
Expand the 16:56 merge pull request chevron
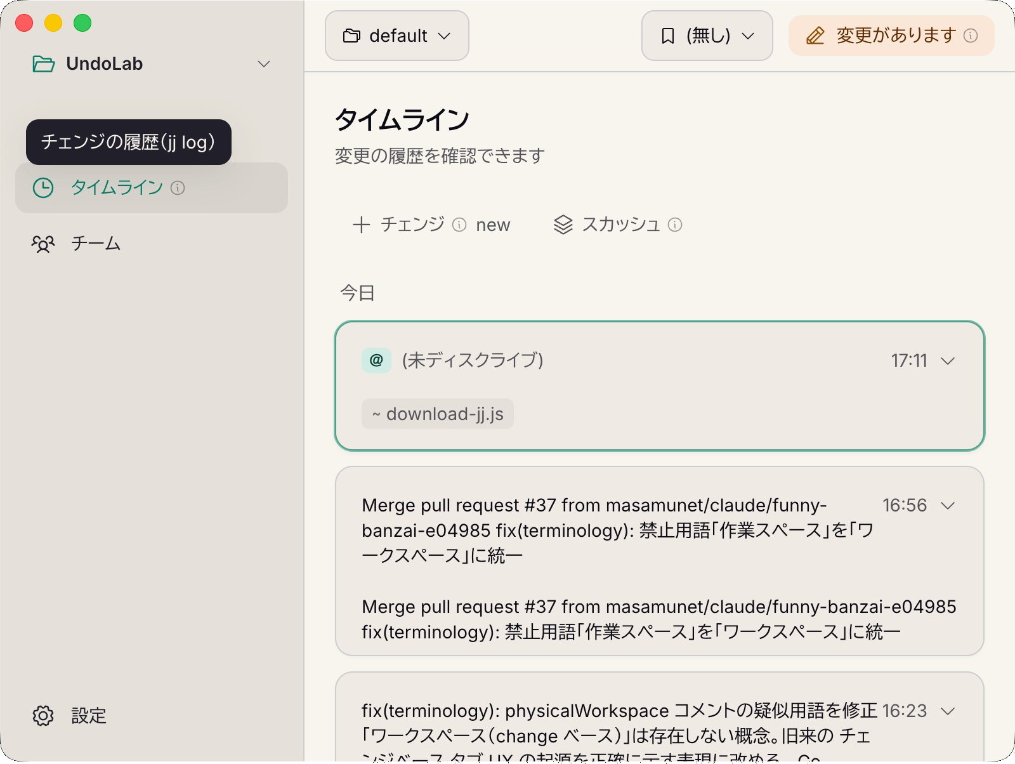[948, 505]
